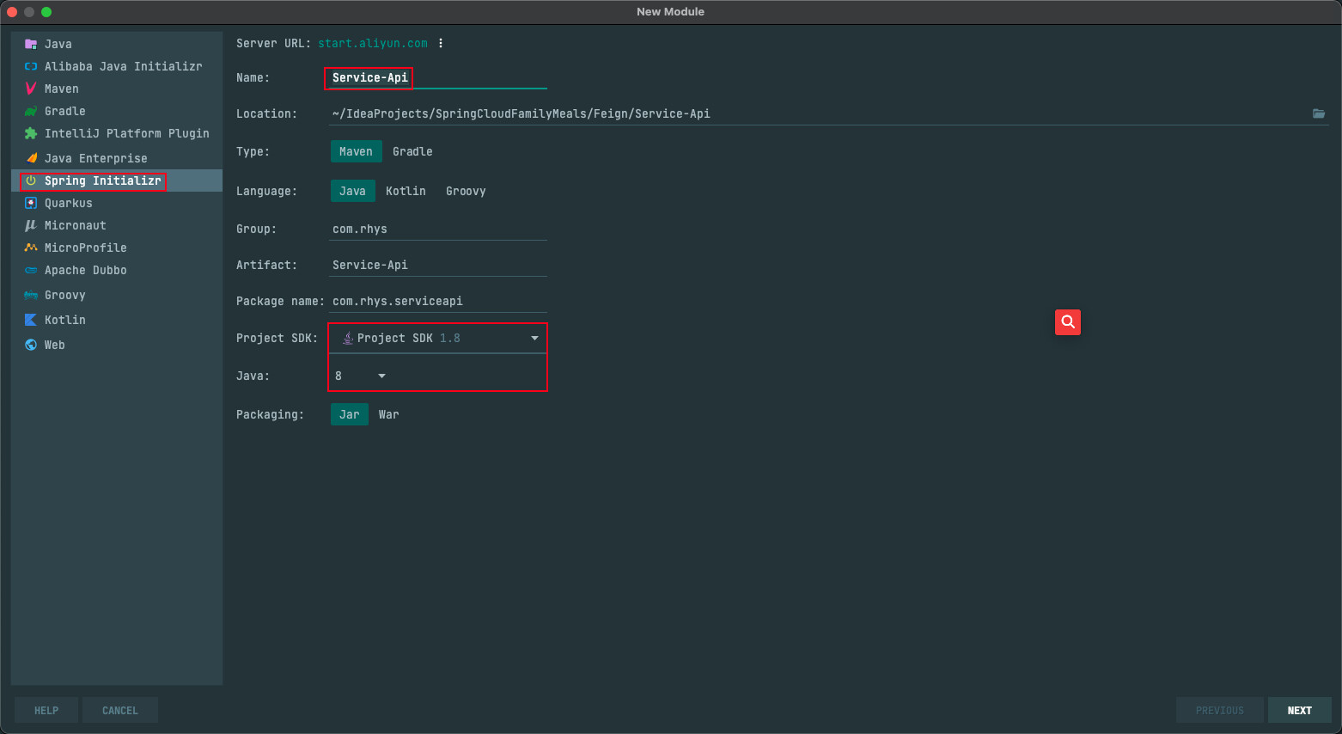Click the Groovy icon in sidebar
Viewport: 1342px width, 734px height.
31,295
